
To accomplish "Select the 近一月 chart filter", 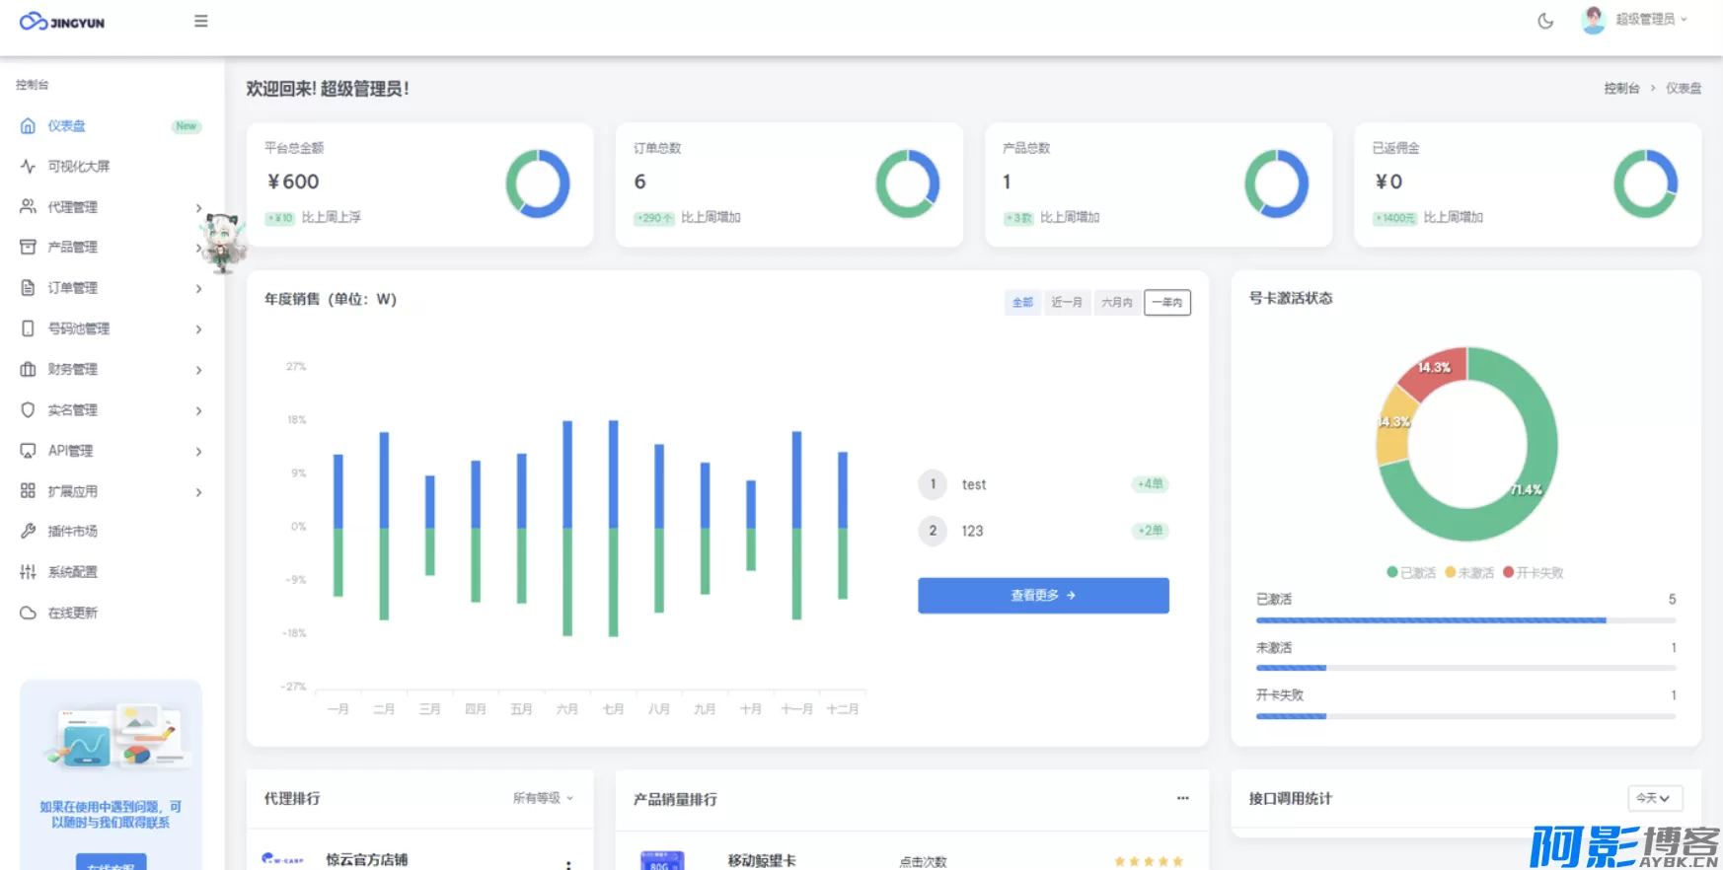I will [1067, 303].
